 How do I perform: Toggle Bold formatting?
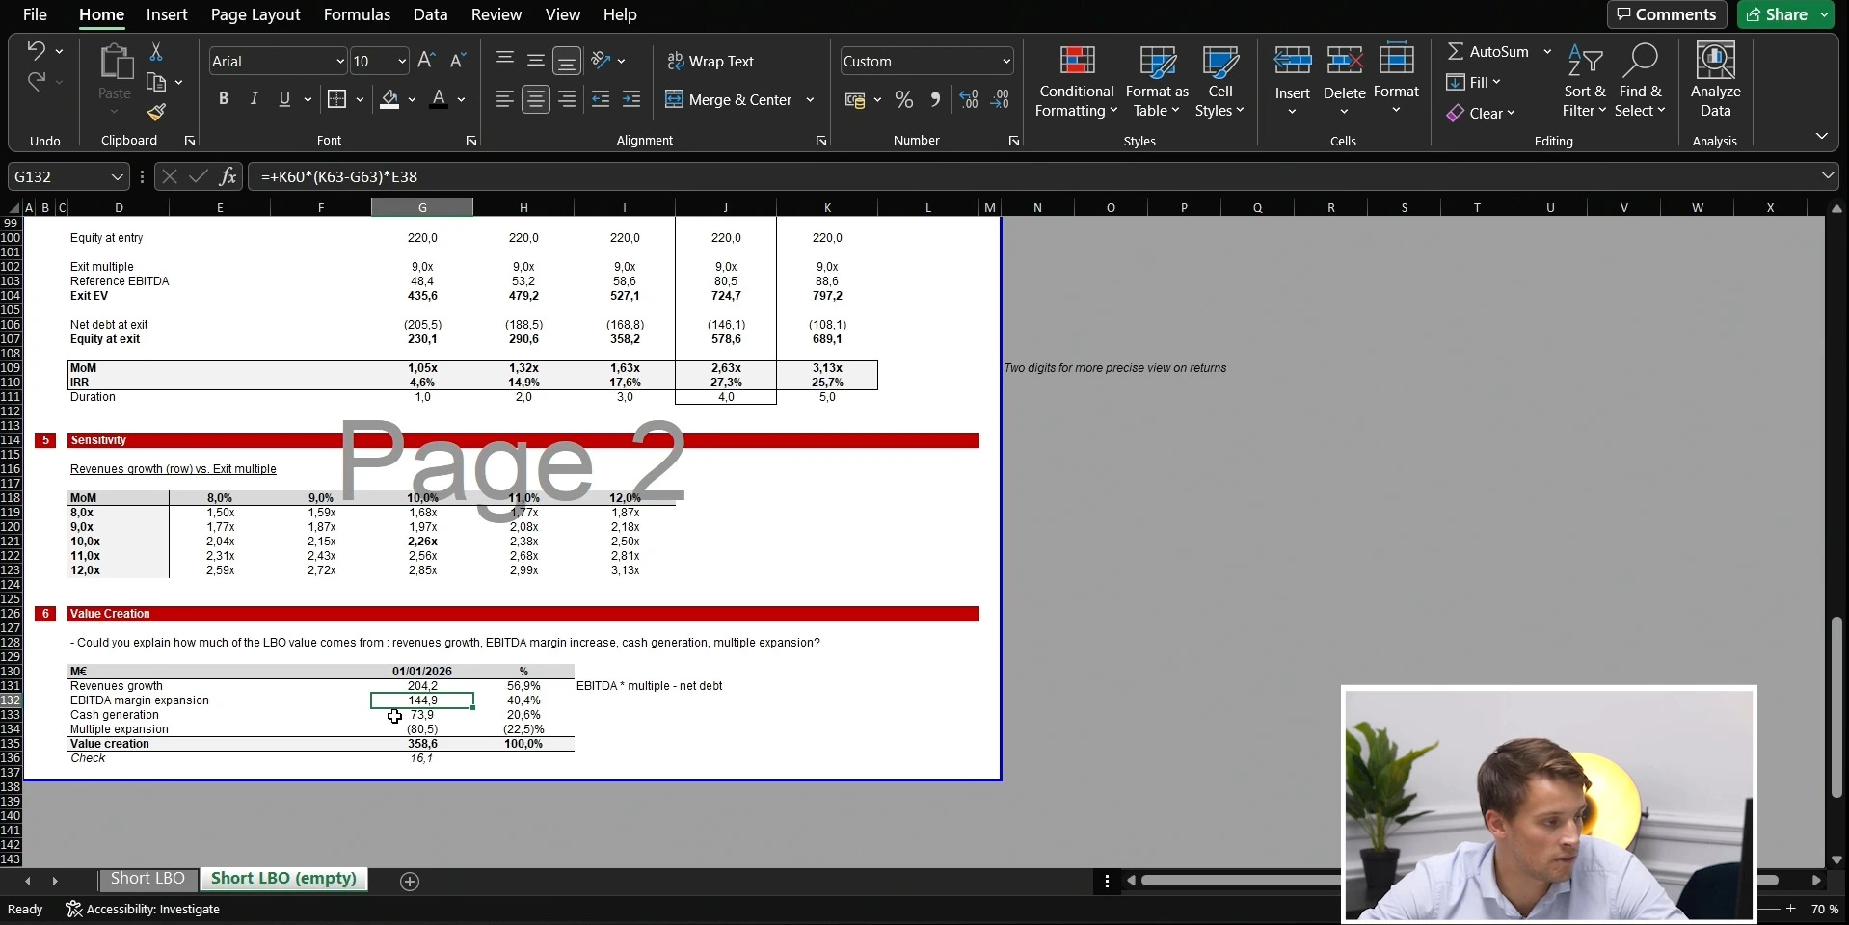224,98
